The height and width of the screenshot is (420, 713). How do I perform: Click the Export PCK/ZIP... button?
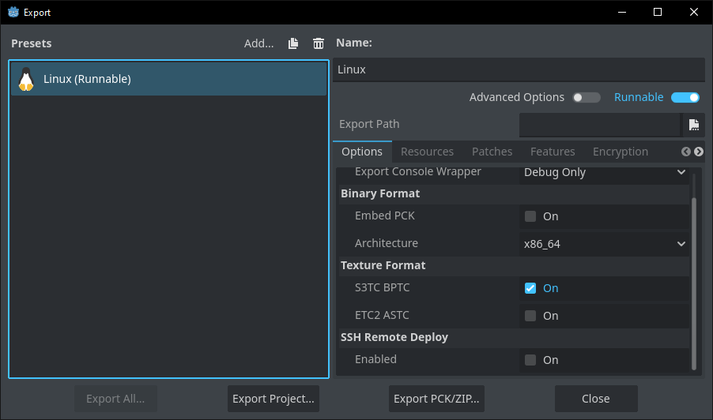coord(436,399)
